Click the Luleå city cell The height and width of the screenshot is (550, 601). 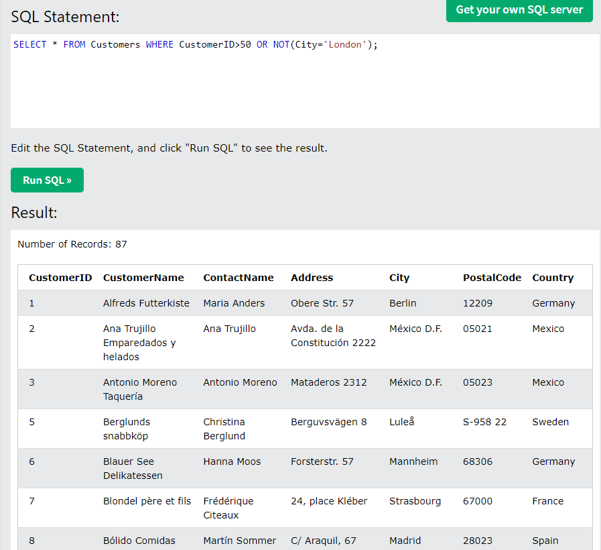point(402,421)
